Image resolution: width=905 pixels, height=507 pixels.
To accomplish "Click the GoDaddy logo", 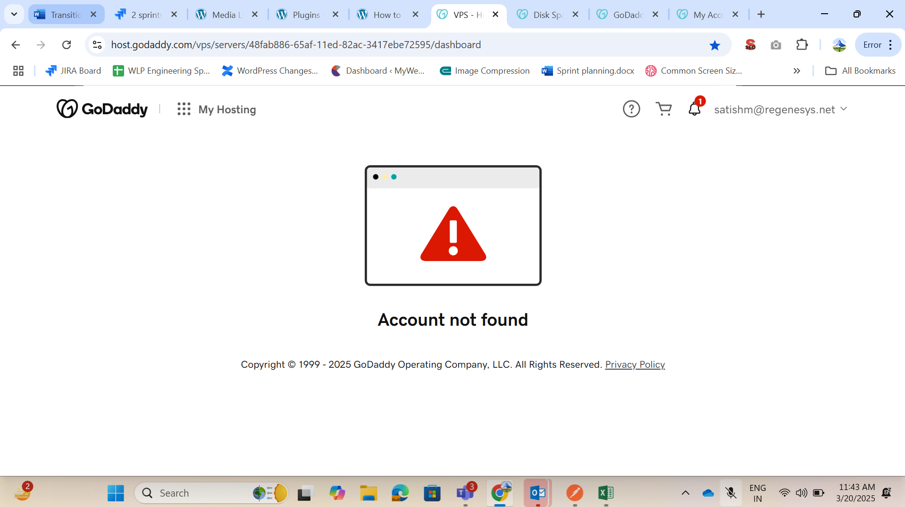I will point(102,109).
